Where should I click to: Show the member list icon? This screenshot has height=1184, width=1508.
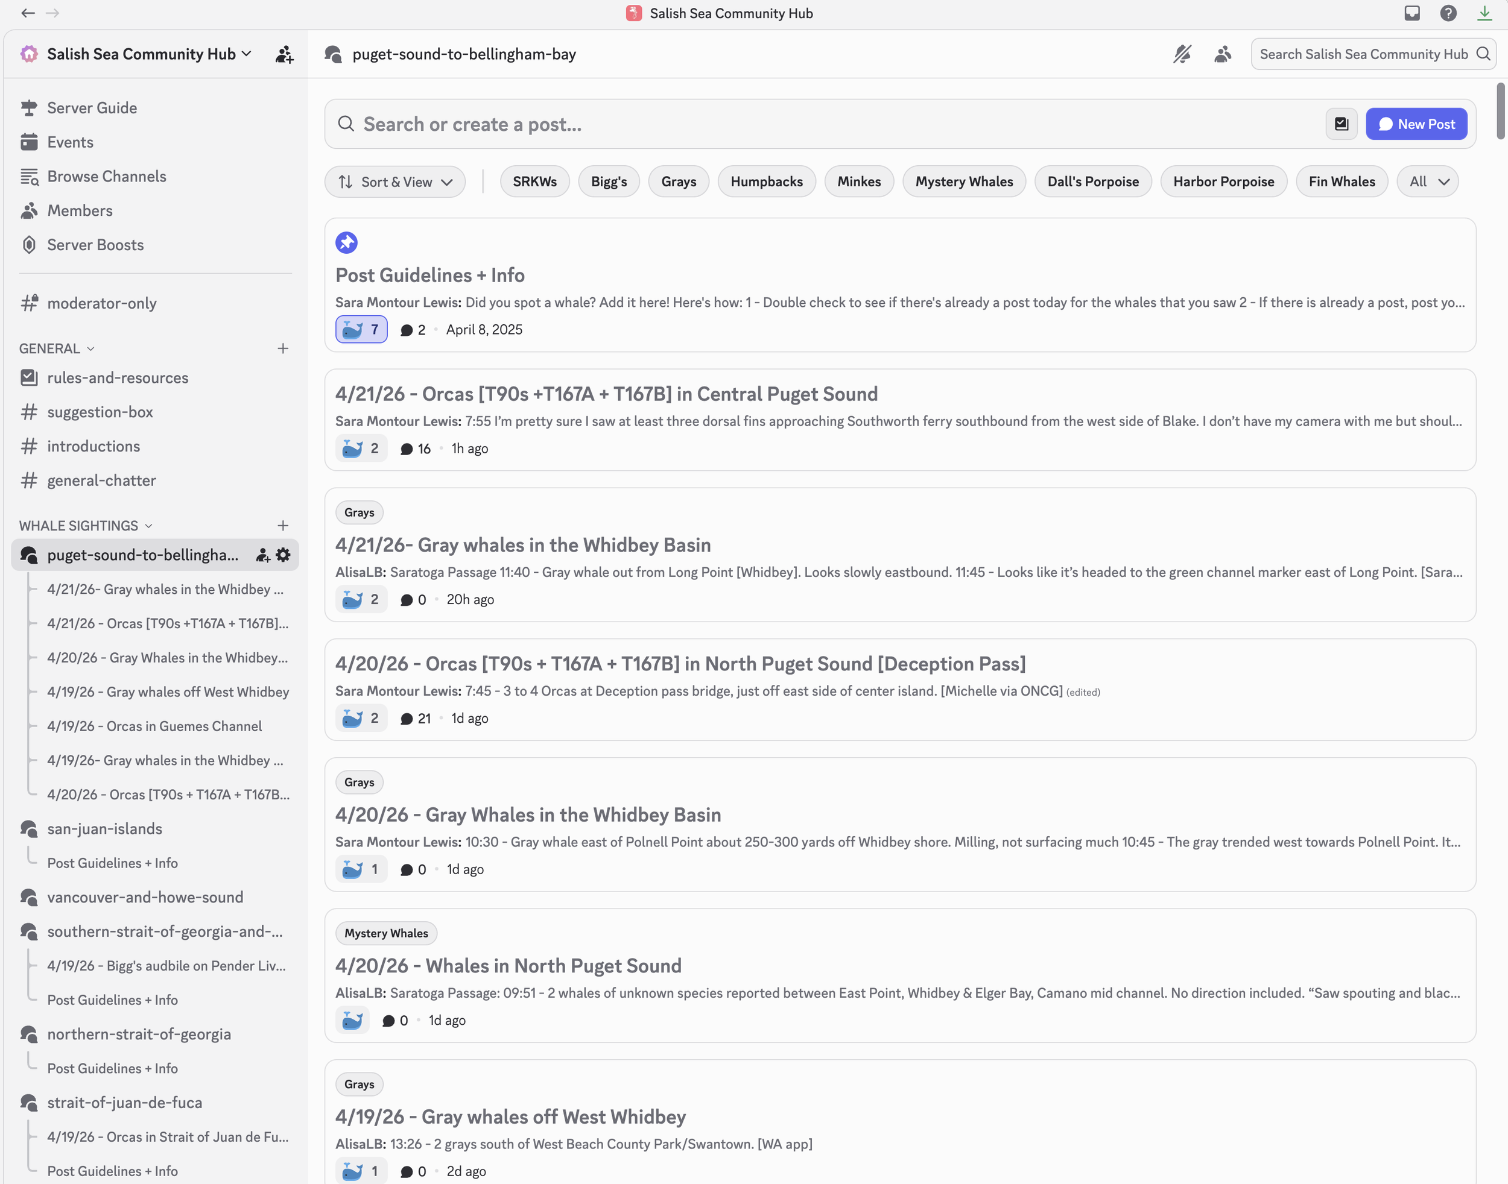(x=1223, y=54)
